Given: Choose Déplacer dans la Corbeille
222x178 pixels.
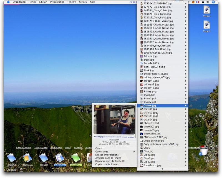Looking at the screenshot, I should pyautogui.click(x=110, y=161).
